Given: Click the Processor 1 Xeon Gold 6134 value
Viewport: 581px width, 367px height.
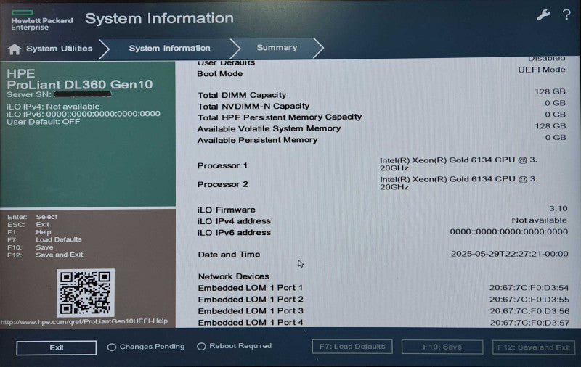Looking at the screenshot, I should pyautogui.click(x=458, y=163).
